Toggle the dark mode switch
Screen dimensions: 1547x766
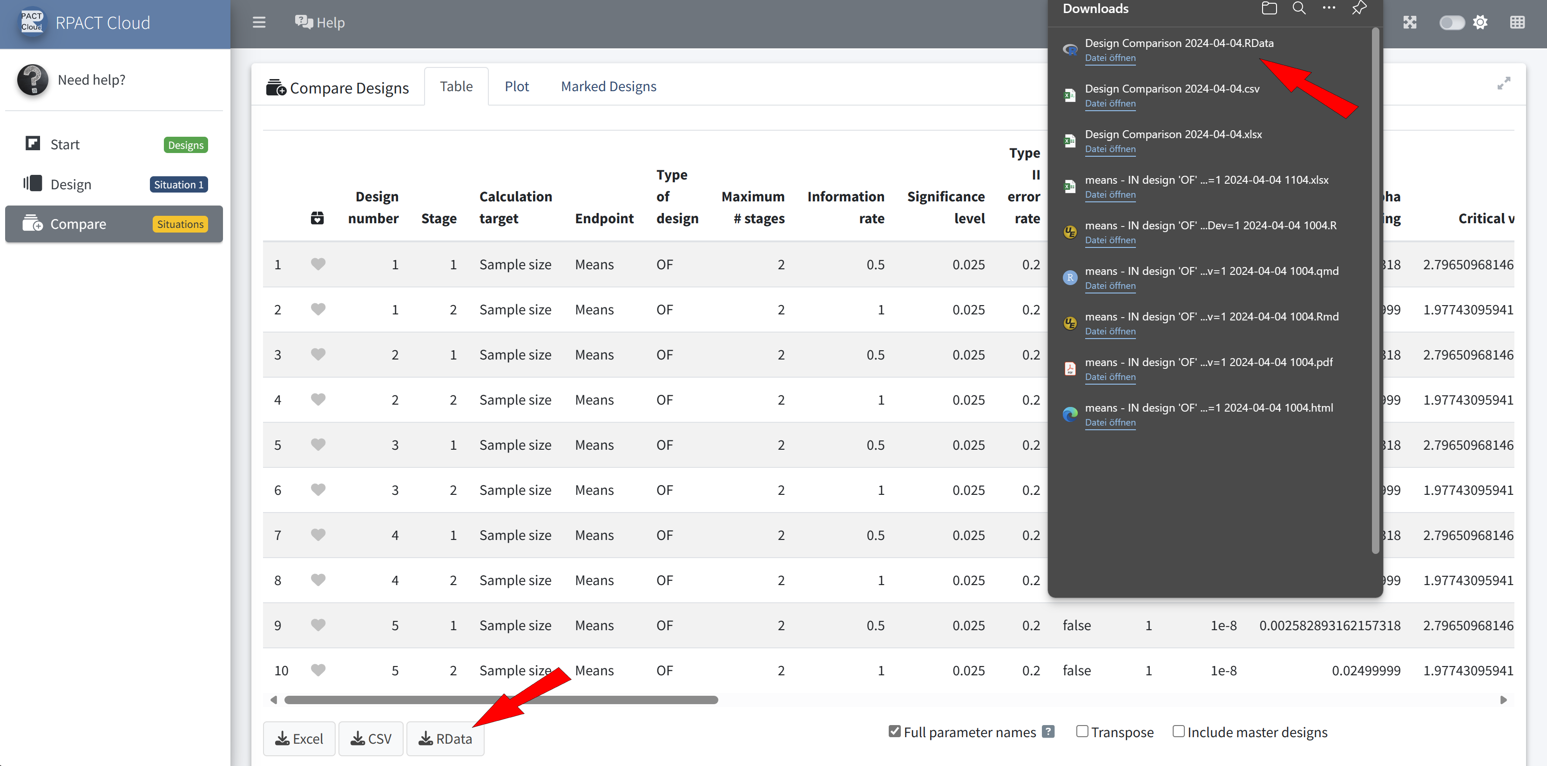tap(1452, 23)
